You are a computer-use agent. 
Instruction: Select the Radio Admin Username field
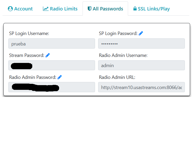pos(141,65)
